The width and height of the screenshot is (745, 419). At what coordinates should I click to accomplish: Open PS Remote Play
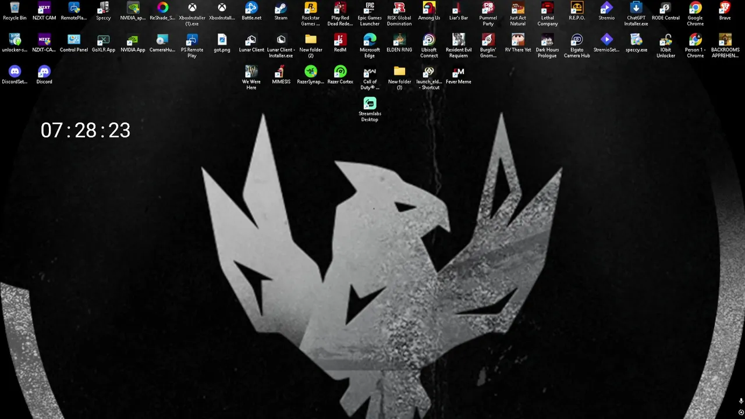pyautogui.click(x=192, y=46)
